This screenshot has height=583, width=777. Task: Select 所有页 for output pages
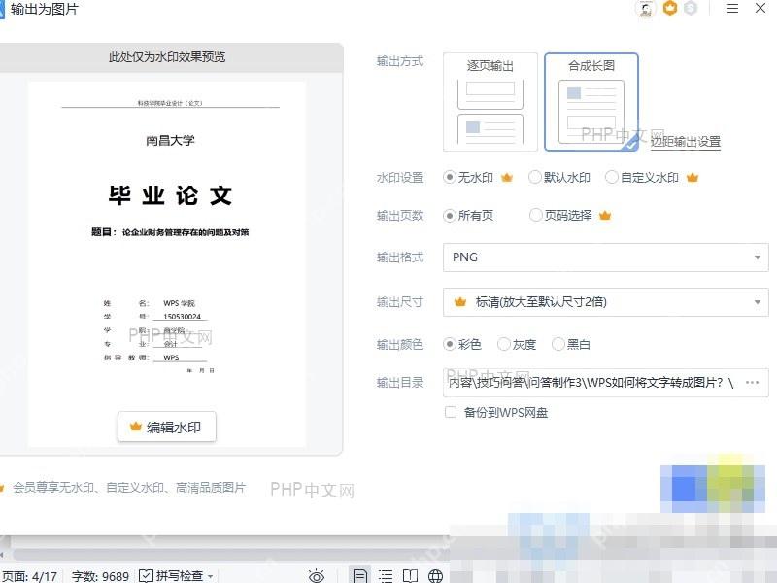pos(468,215)
